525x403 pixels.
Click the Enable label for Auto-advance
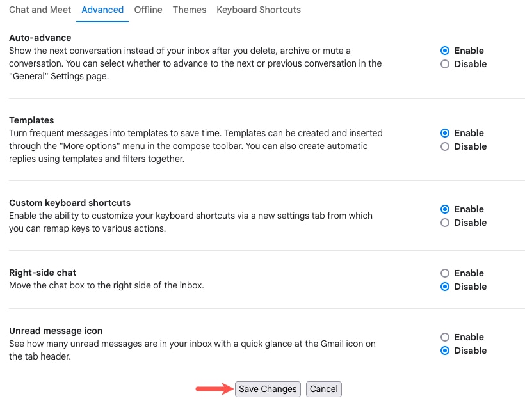pos(469,51)
